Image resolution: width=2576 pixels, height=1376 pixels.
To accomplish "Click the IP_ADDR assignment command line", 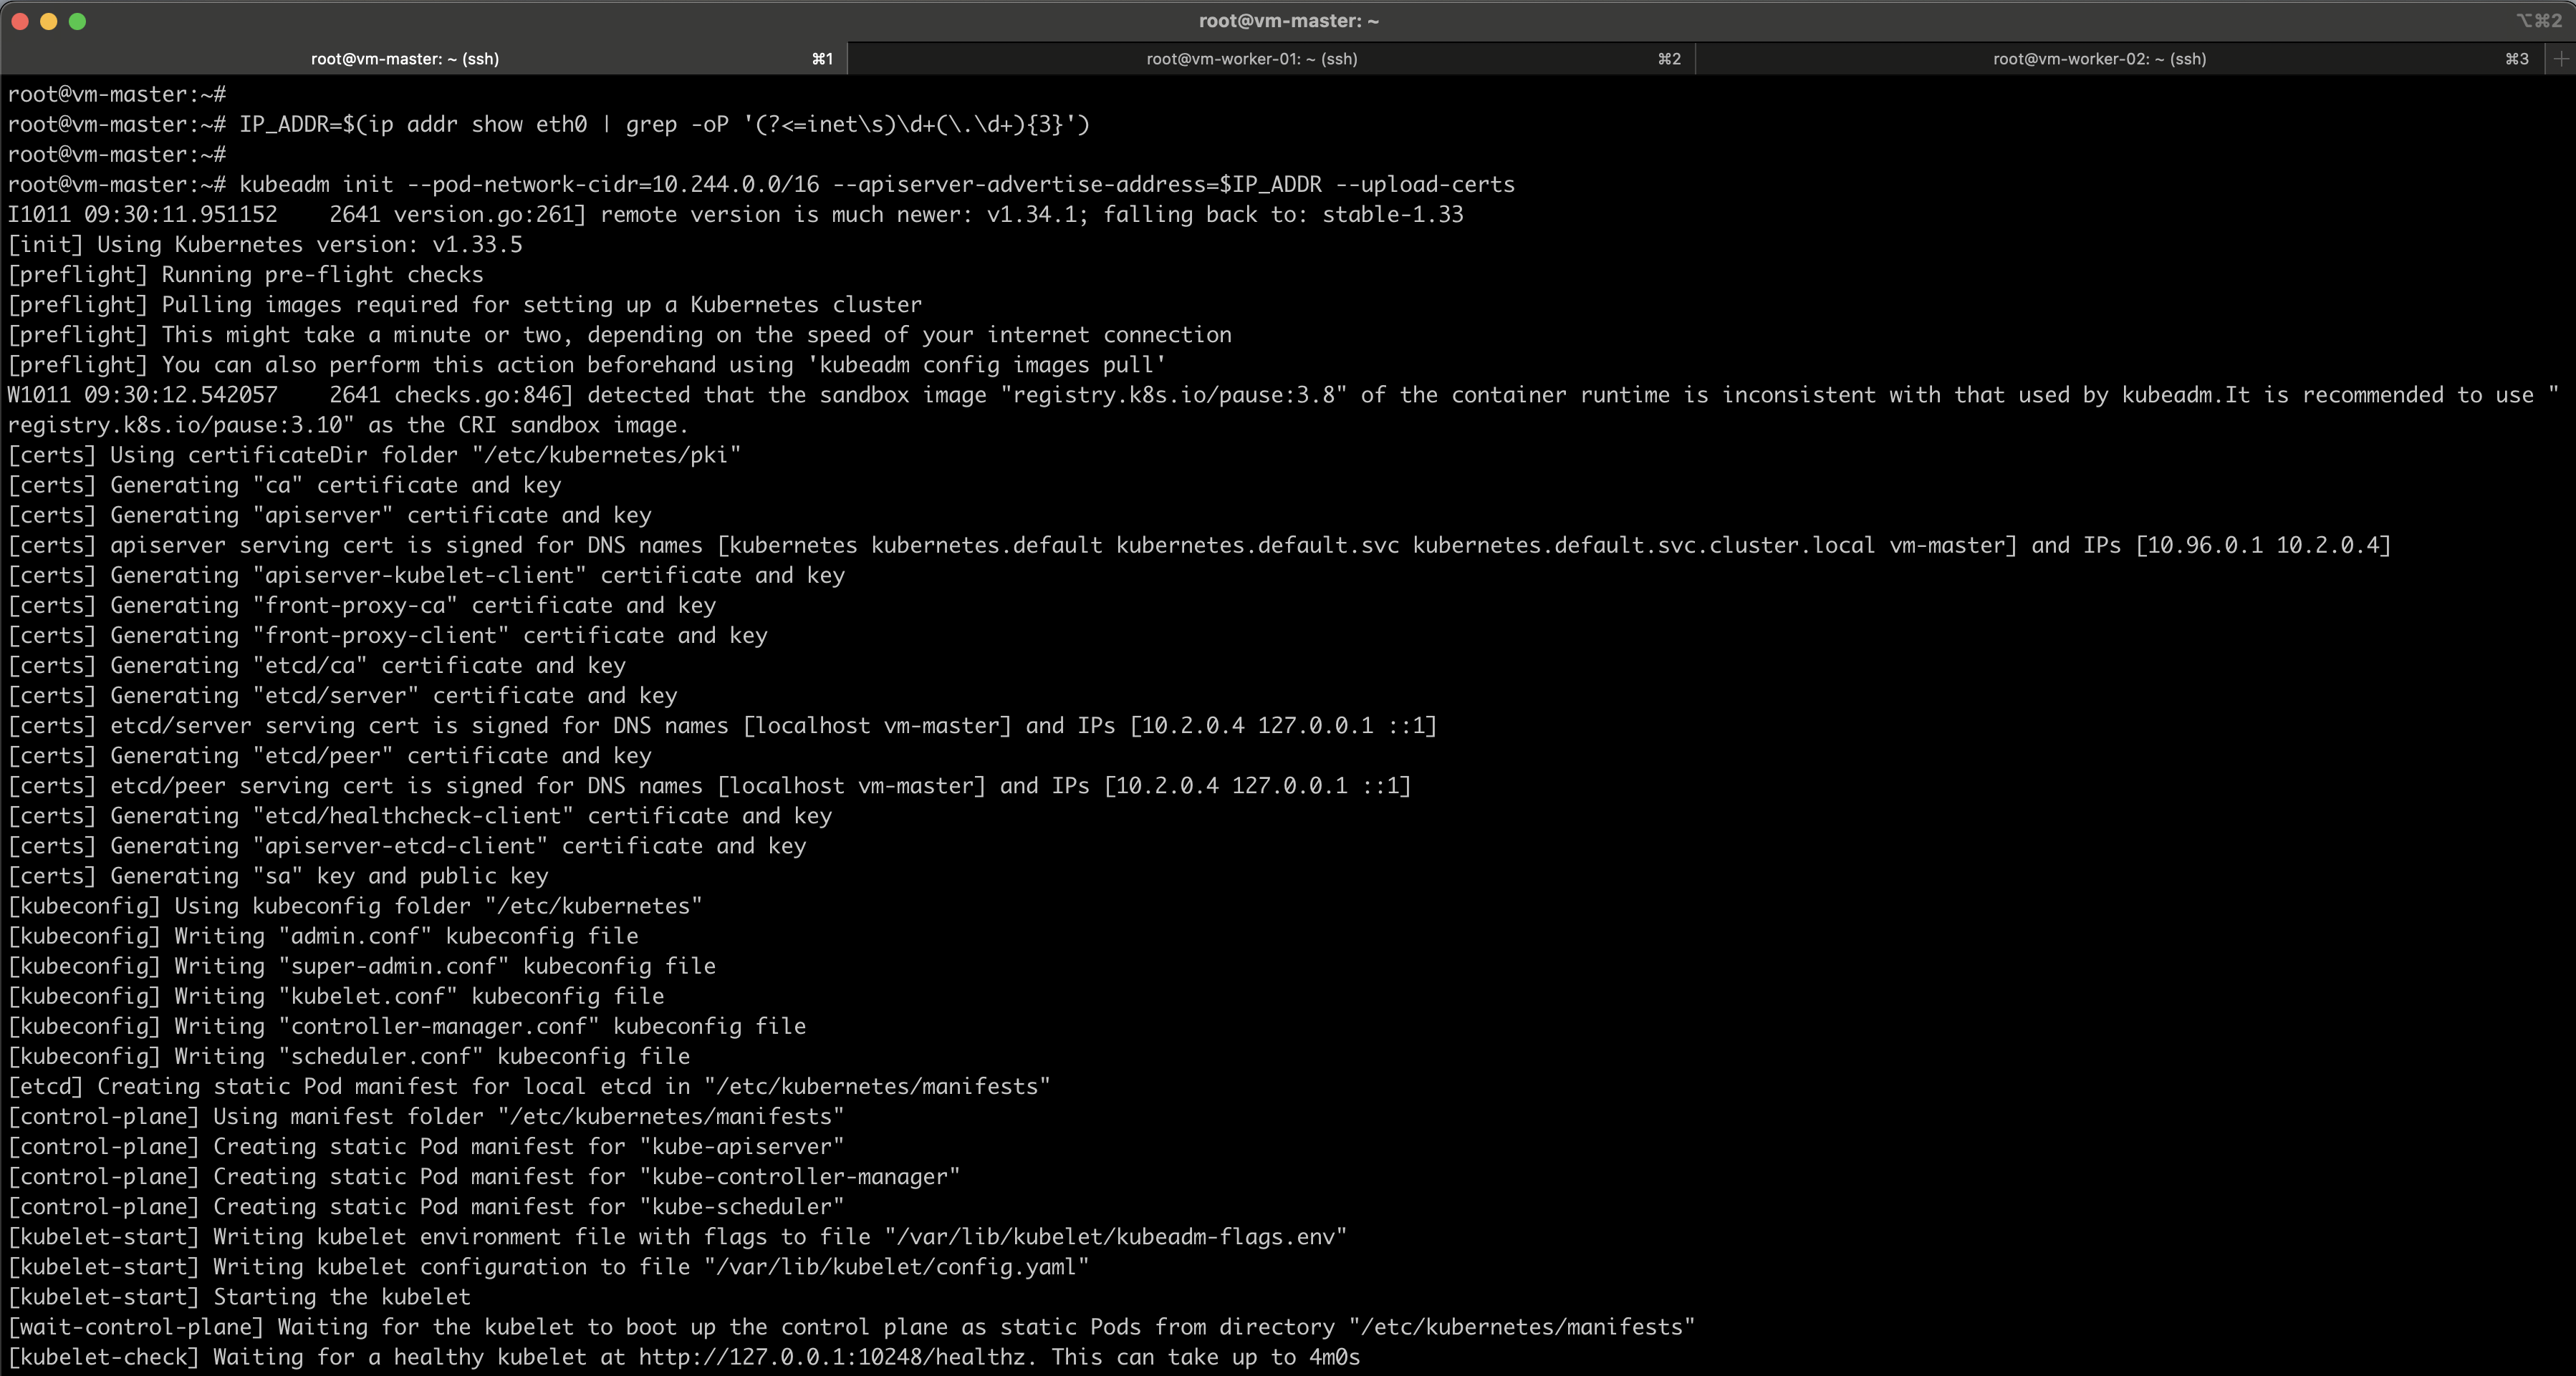I will pos(663,125).
